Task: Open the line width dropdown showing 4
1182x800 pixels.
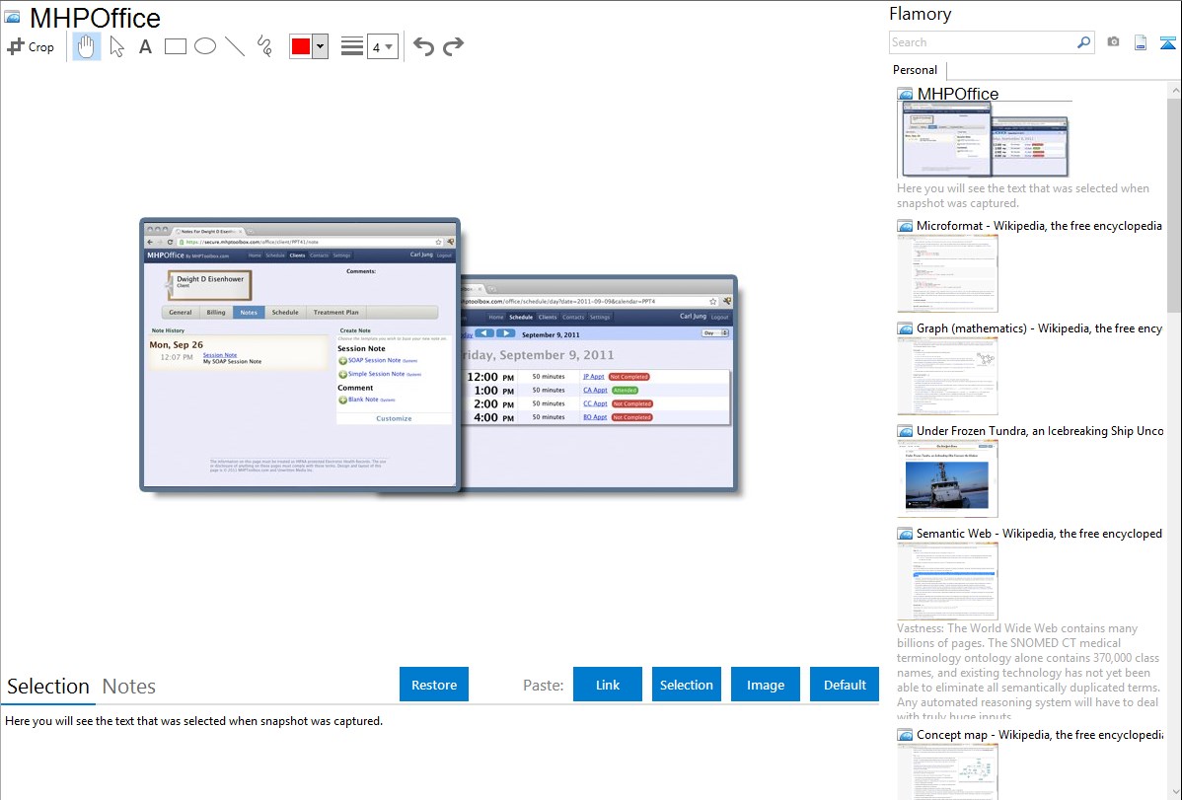Action: (x=382, y=46)
